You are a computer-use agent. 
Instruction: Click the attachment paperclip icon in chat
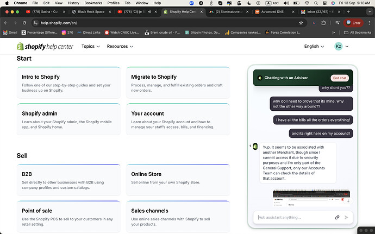[x=337, y=217]
